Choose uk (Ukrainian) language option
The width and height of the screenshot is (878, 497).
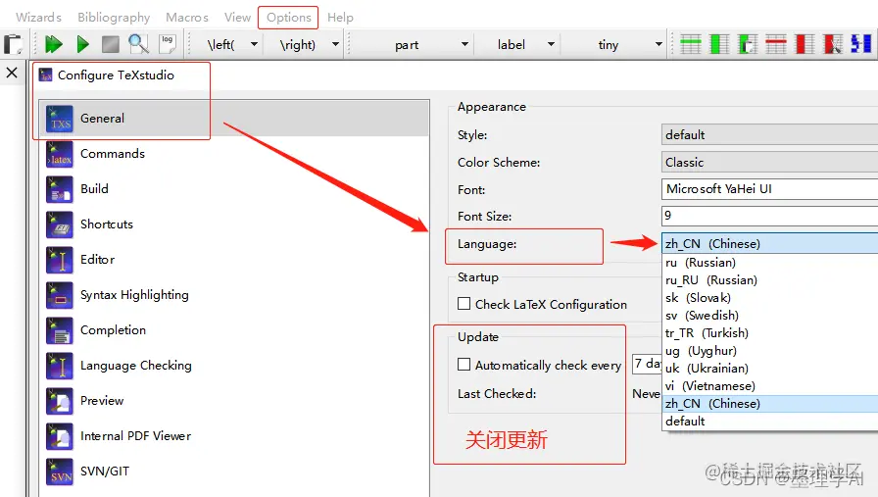click(770, 369)
